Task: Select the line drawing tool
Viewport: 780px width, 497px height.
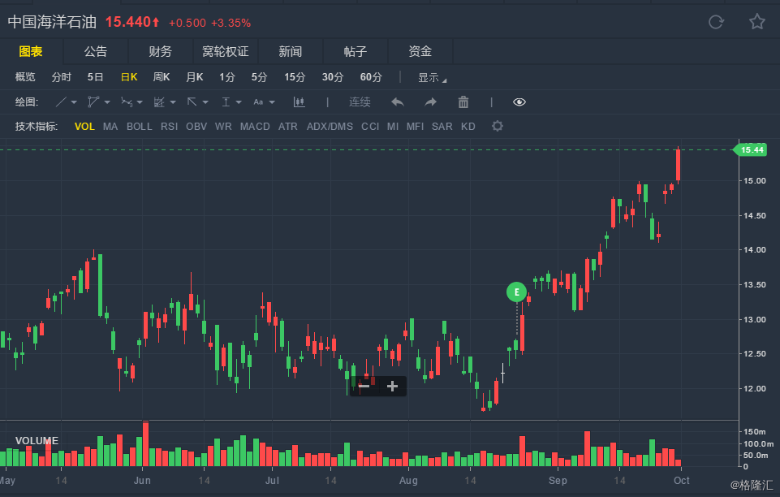Action: (61, 102)
